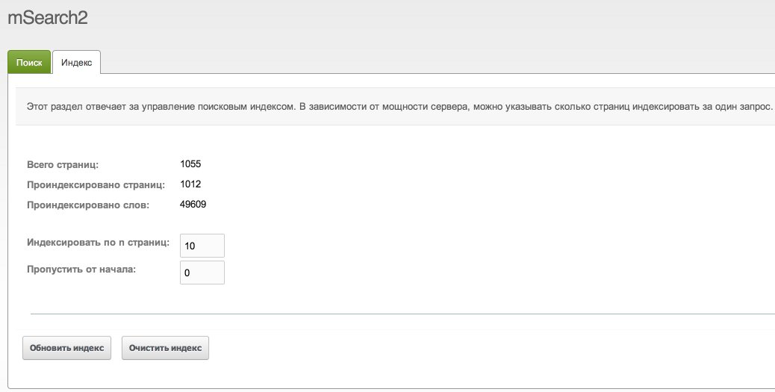
Task: Click the blank area right of Очистить индекс
Action: (x=492, y=348)
